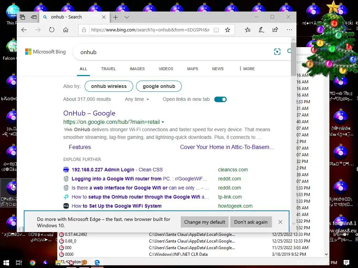Viewport: 358px width, 268px height.
Task: Click the Edge forward arrow
Action: click(38, 30)
